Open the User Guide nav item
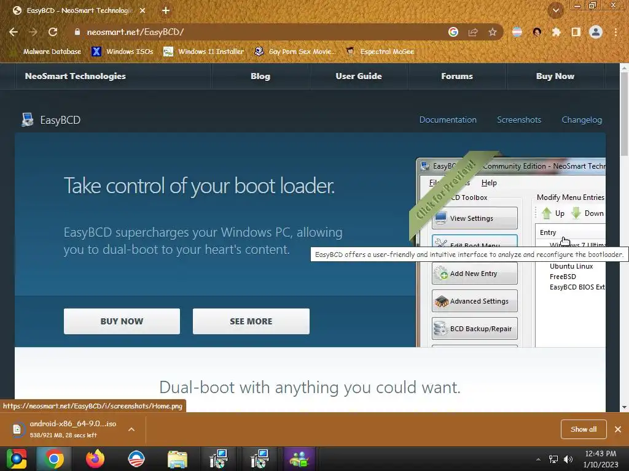629x471 pixels. tap(359, 76)
